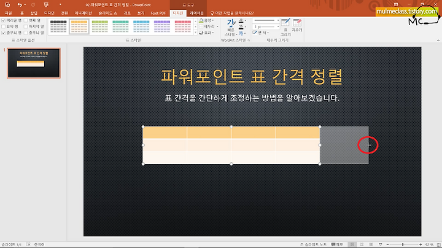
Task: Open Undo history dropdown arrow
Action: (x=25, y=5)
